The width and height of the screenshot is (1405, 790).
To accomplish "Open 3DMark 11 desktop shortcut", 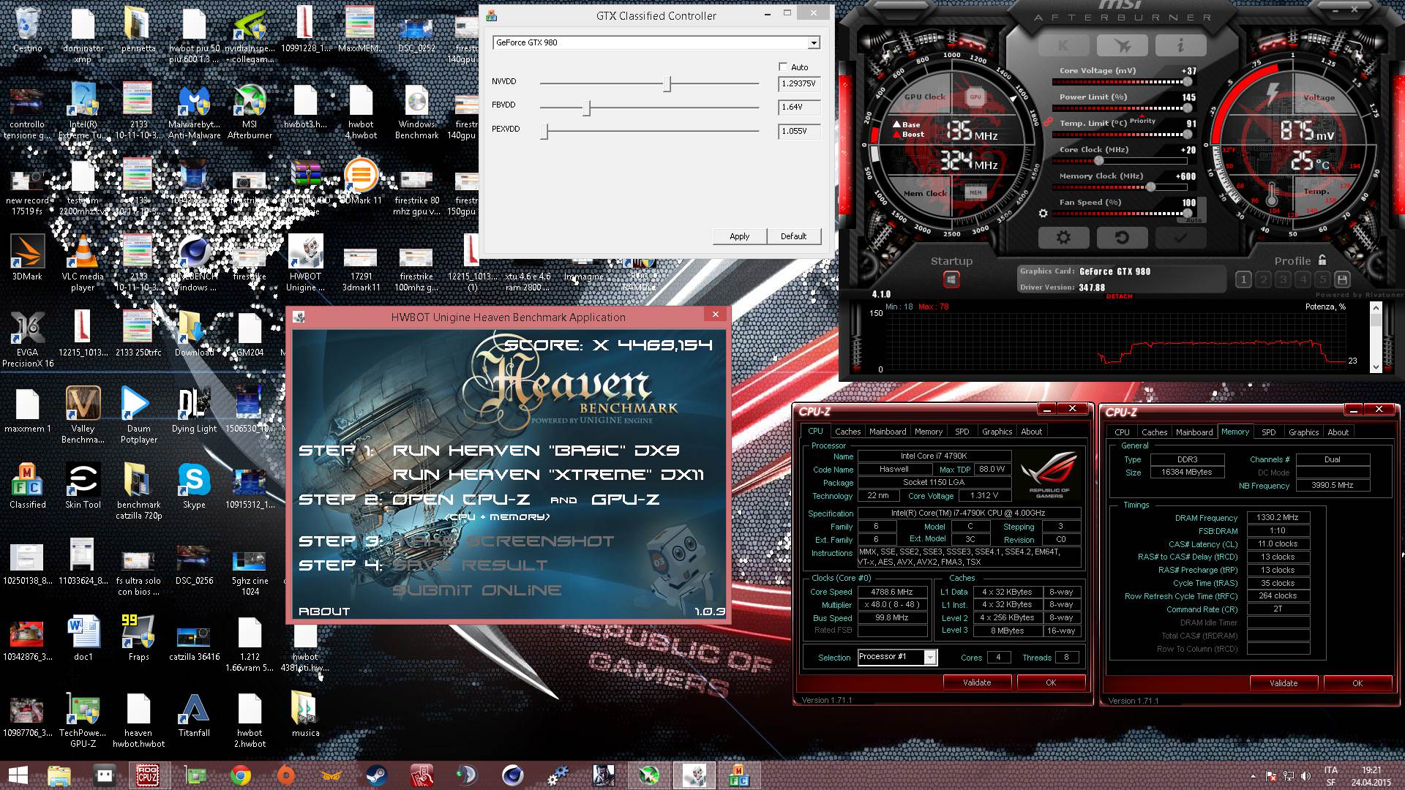I will pyautogui.click(x=361, y=183).
